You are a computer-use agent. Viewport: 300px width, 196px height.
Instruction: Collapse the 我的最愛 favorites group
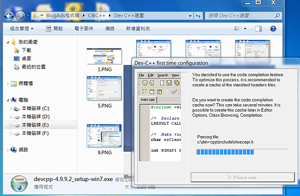tap(7, 42)
